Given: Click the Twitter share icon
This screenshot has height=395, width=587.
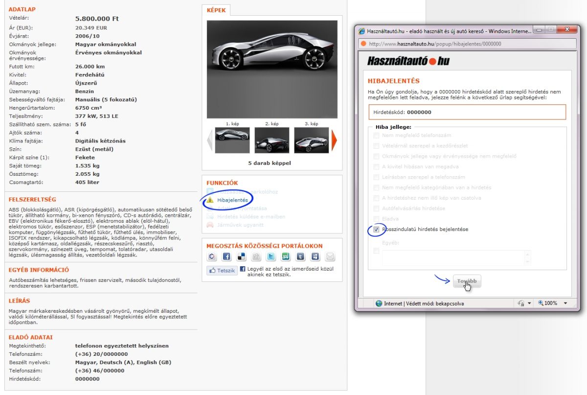Looking at the screenshot, I should [x=271, y=256].
